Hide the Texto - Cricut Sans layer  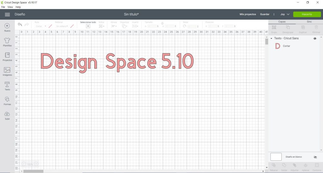click(315, 38)
